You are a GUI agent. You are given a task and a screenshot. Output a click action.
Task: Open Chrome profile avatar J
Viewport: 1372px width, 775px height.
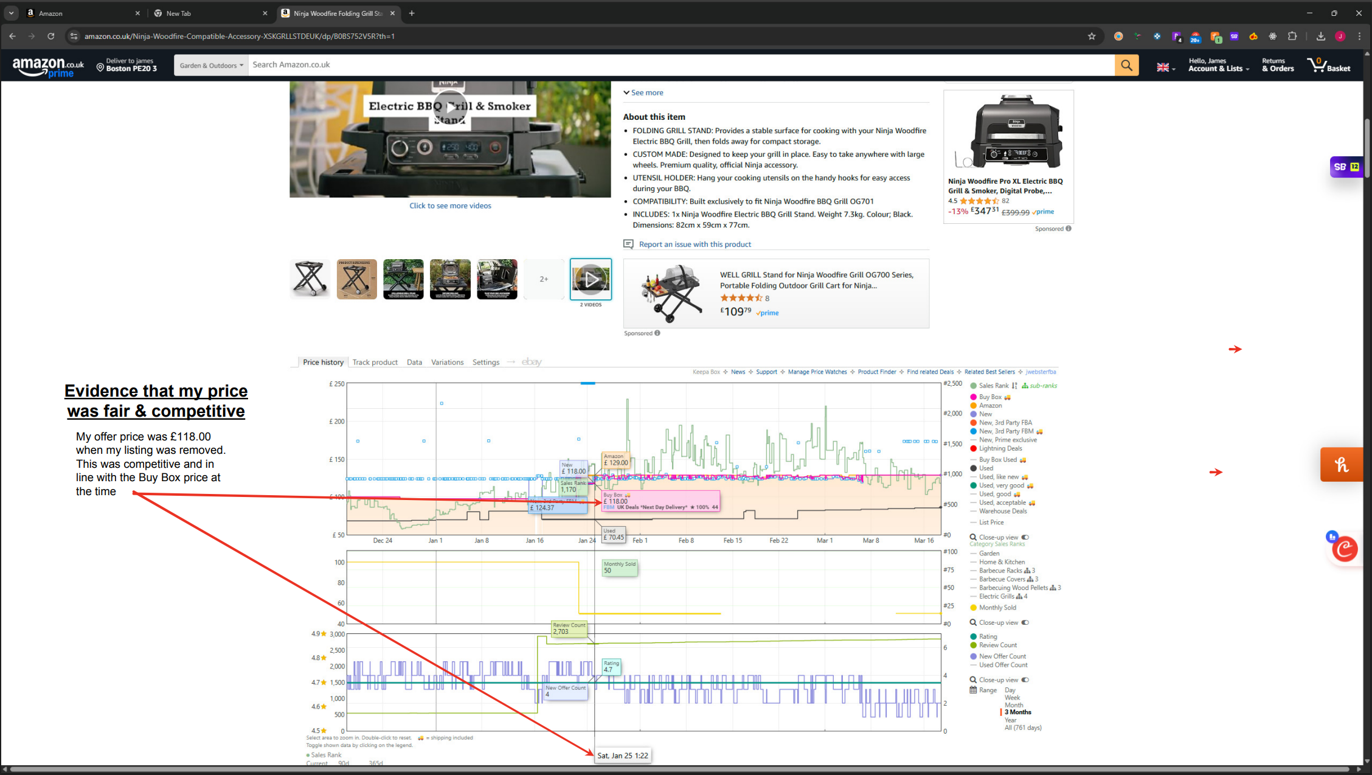pos(1340,36)
